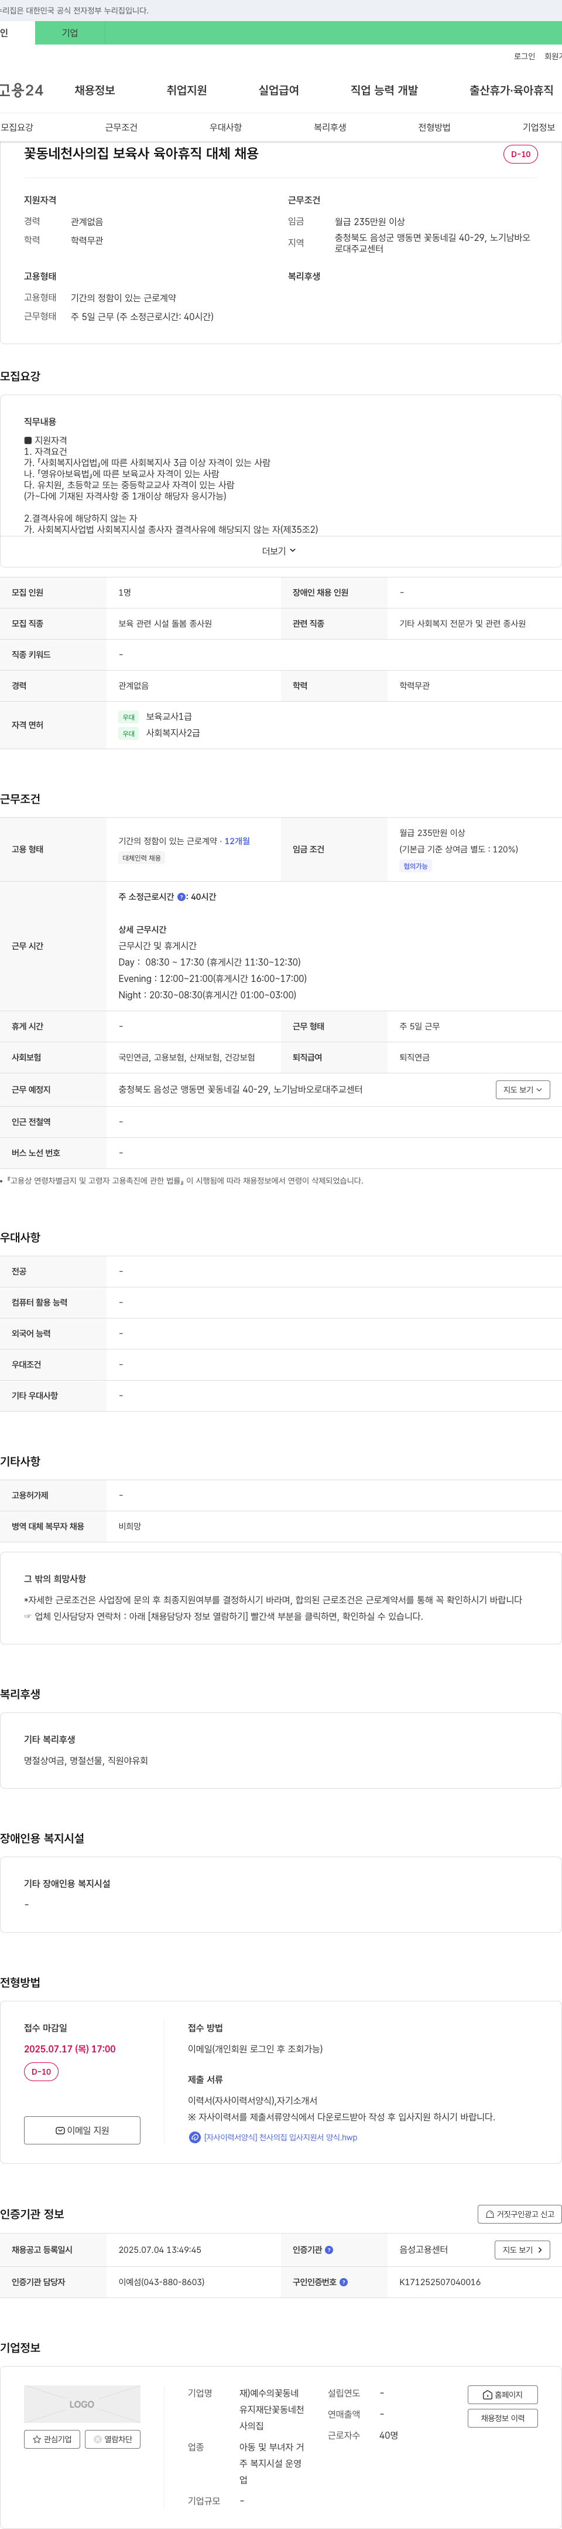Click the job title 꽃동네천사의집 보육사 육아휴직 대체 채용
562x2529 pixels.
[141, 154]
